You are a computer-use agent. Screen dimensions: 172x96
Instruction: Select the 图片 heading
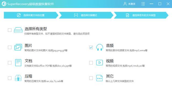(28, 46)
